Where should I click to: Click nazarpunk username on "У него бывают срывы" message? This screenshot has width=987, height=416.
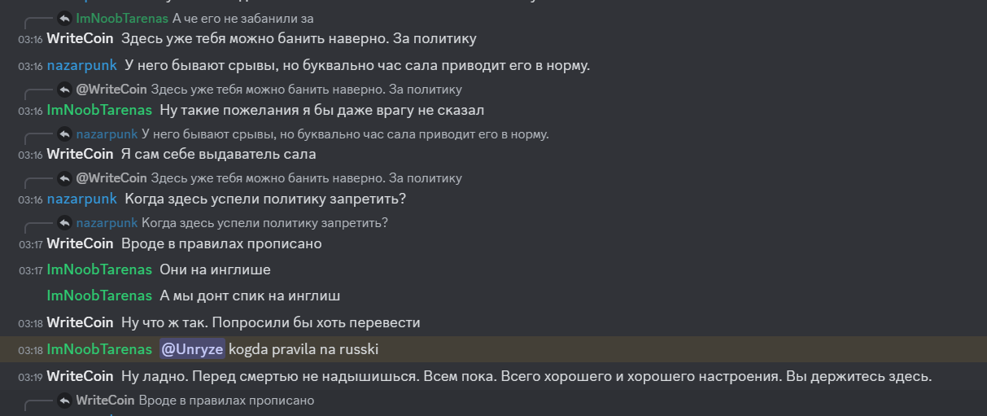coord(81,65)
